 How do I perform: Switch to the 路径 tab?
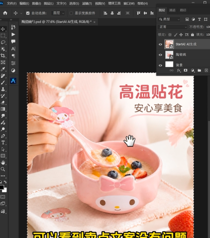click(183, 10)
